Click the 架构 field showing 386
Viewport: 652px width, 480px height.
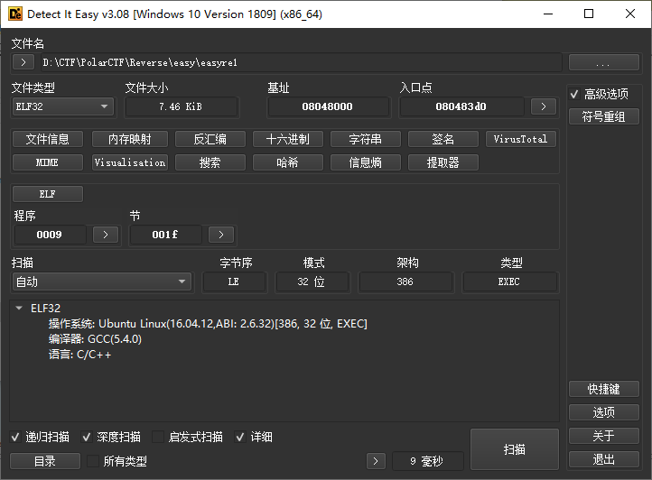405,282
